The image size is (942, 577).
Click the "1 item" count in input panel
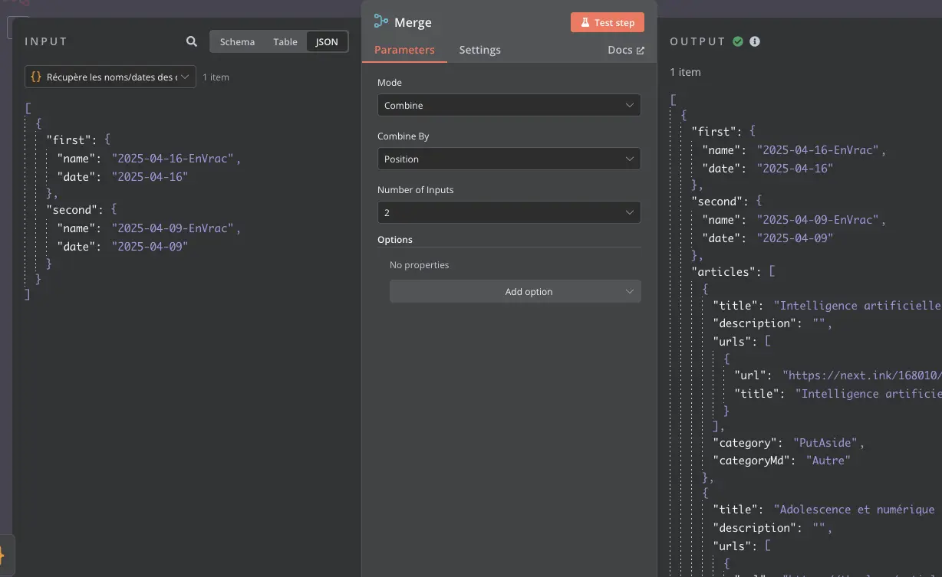pos(216,77)
